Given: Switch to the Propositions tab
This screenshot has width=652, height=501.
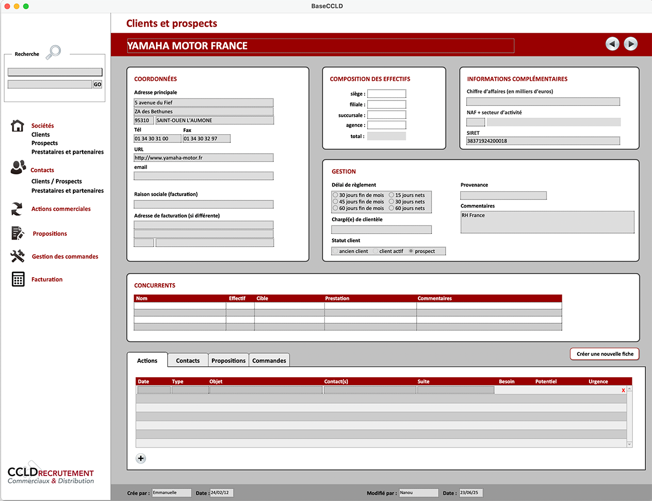Looking at the screenshot, I should tap(229, 360).
